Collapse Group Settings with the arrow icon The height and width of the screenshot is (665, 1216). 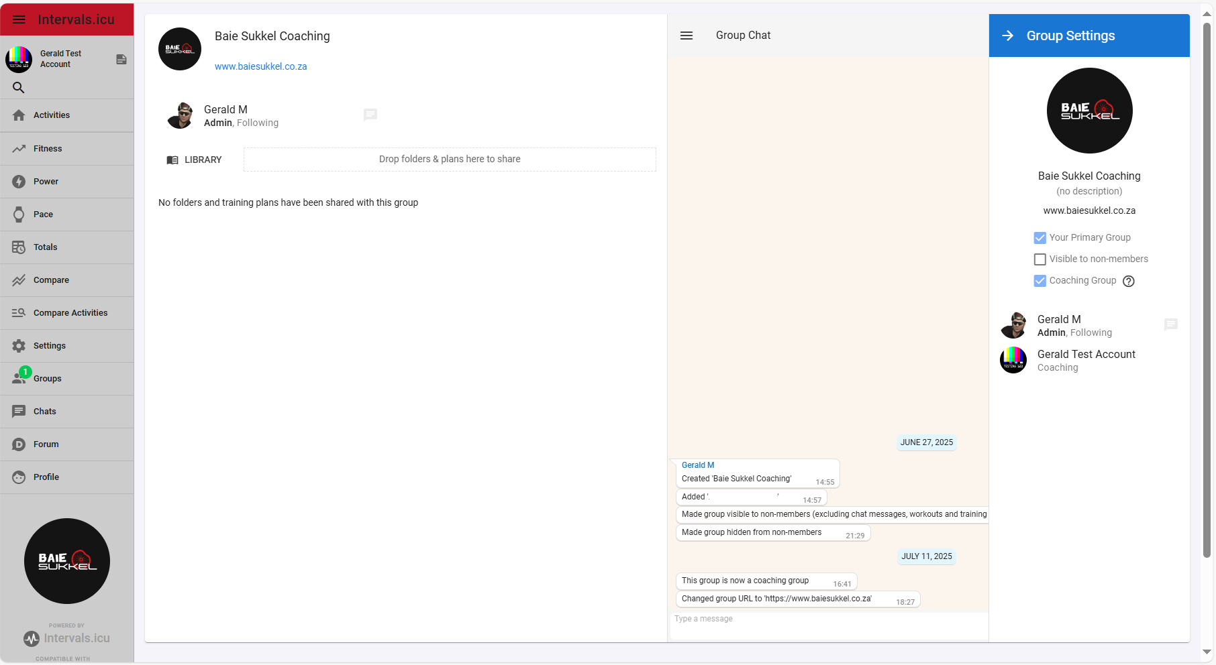tap(1008, 36)
